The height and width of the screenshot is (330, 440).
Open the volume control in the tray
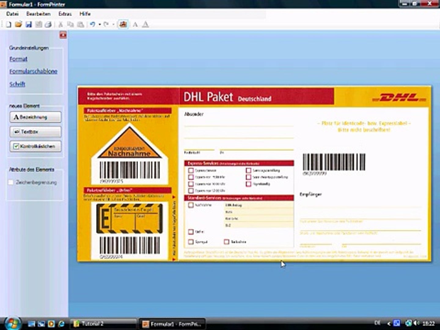point(416,323)
